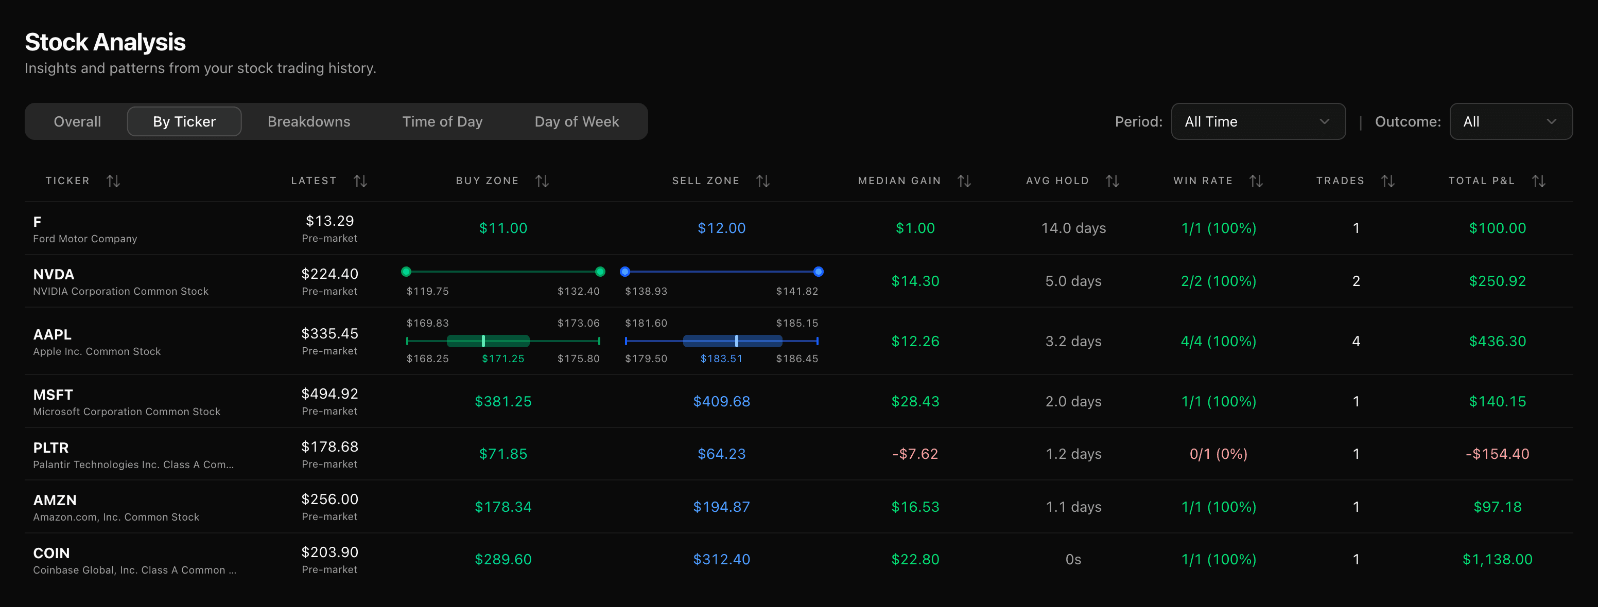Open the Breakdowns tab
Image resolution: width=1598 pixels, height=607 pixels.
tap(309, 121)
